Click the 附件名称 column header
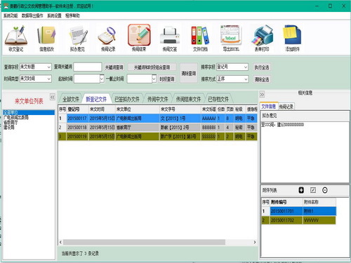This screenshot has width=351, height=263. (319, 202)
